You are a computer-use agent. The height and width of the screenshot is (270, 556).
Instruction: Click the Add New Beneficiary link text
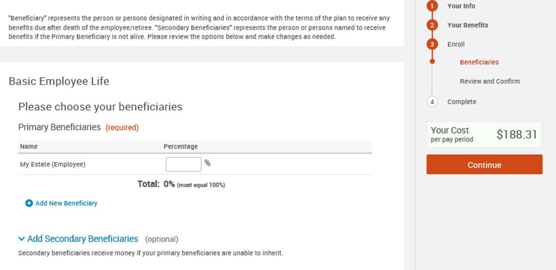tap(66, 203)
